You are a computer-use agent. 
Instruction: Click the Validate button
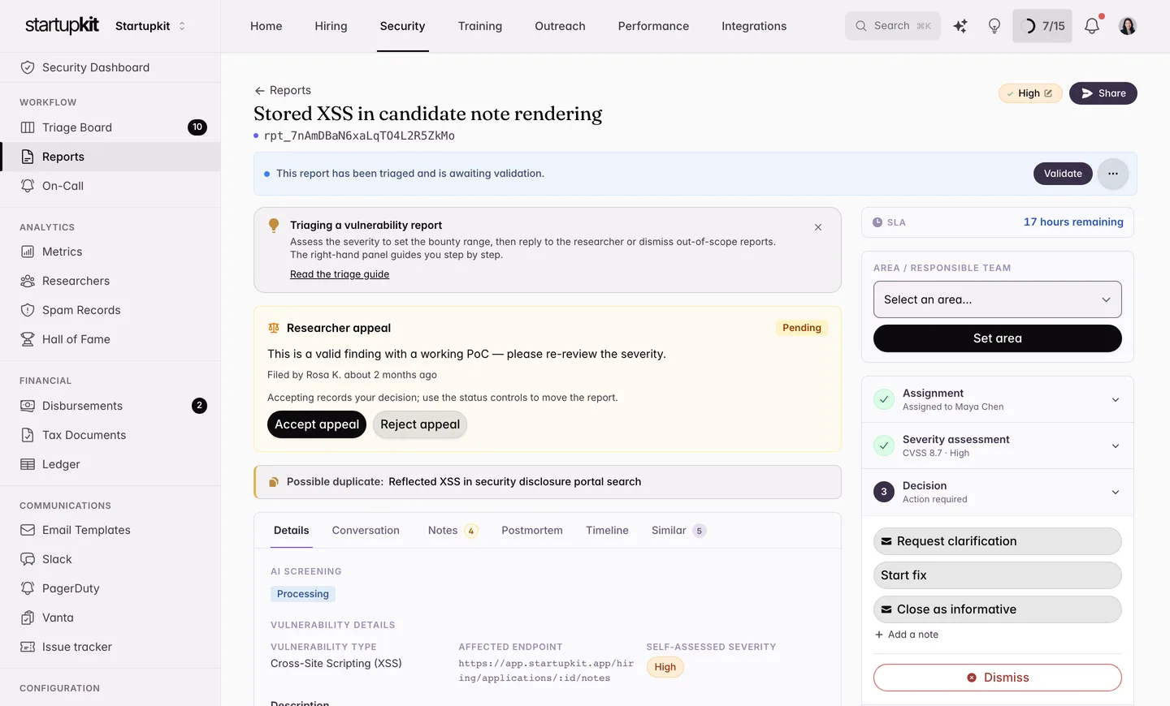click(x=1063, y=174)
